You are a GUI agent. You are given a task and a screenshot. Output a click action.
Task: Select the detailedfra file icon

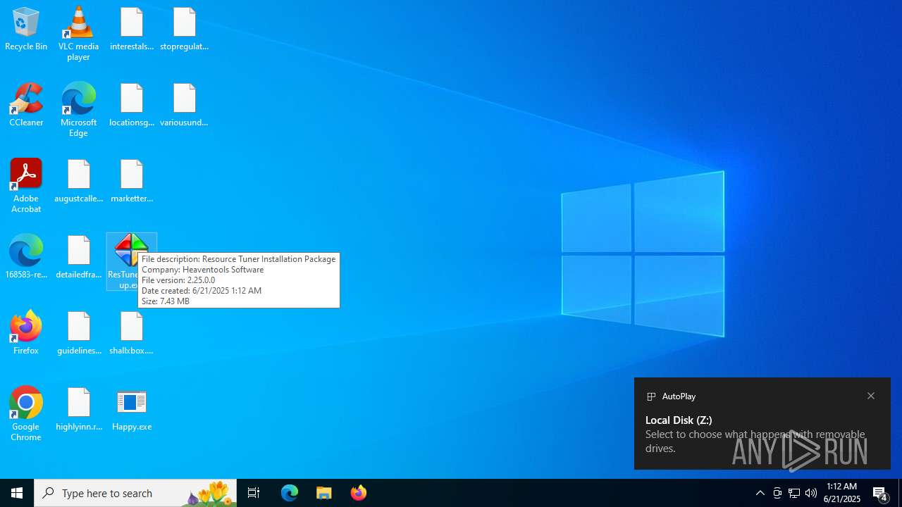point(78,257)
